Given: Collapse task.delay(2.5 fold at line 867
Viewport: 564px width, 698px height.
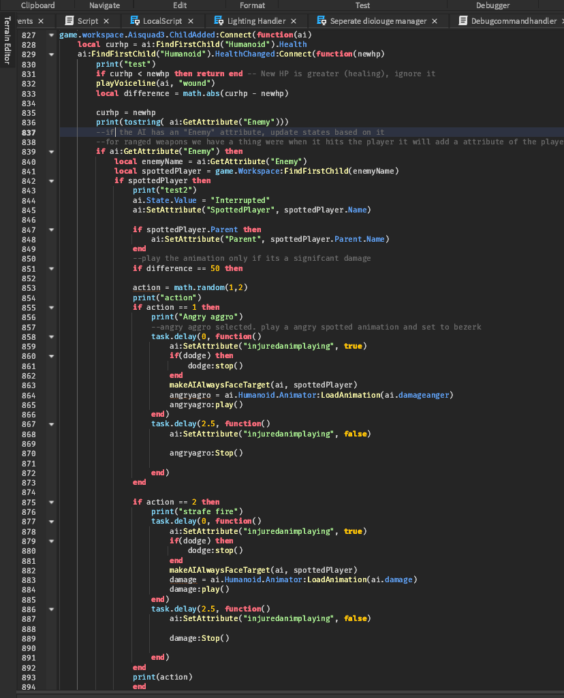Looking at the screenshot, I should (52, 424).
